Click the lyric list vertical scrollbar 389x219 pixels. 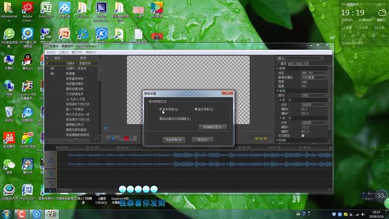point(100,97)
